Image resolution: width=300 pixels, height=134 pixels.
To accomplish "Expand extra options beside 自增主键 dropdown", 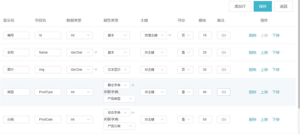I will pos(170,35).
